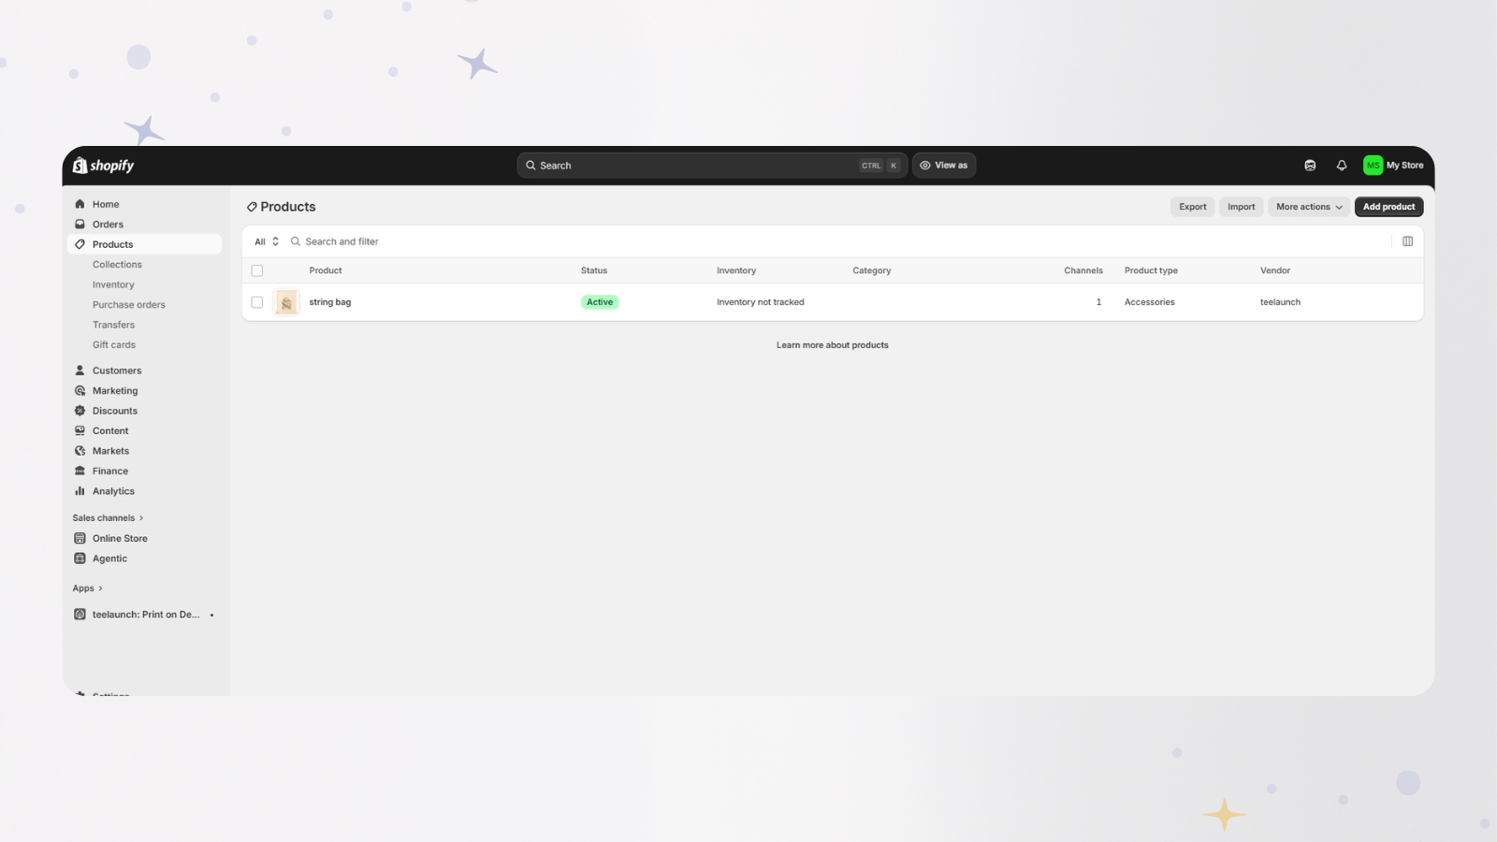Click the Active status badge
Screen dimensions: 1497x842
(600, 302)
